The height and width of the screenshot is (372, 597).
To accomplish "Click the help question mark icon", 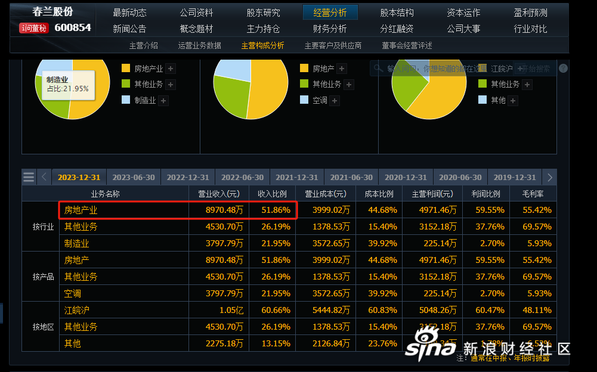I will click(x=563, y=69).
